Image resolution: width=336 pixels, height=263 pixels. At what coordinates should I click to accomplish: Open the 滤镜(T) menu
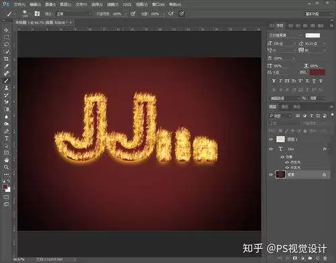(x=112, y=5)
